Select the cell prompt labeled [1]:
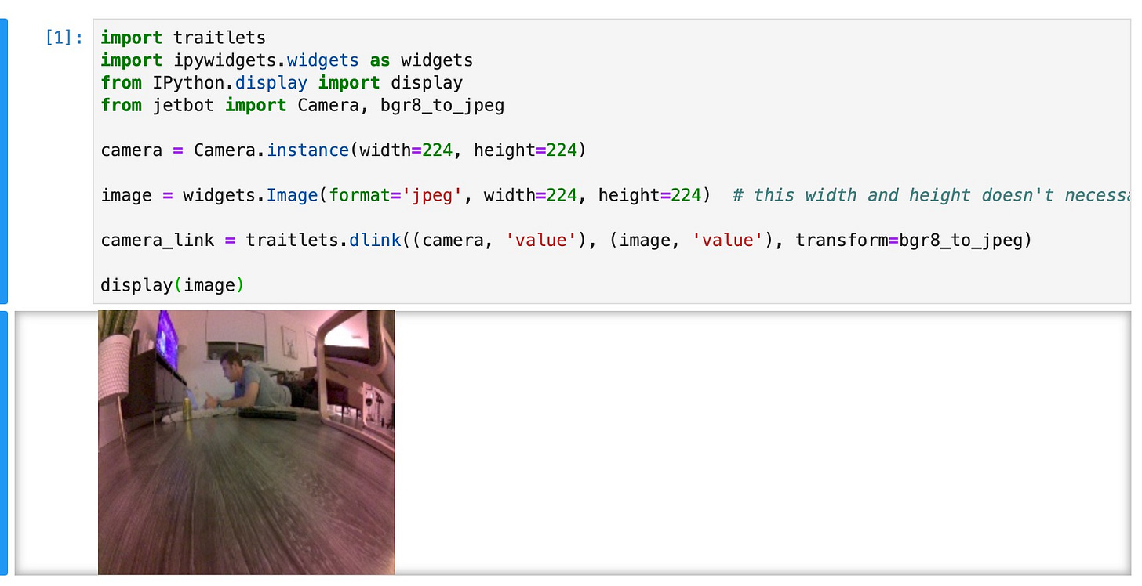The width and height of the screenshot is (1142, 586). (64, 38)
